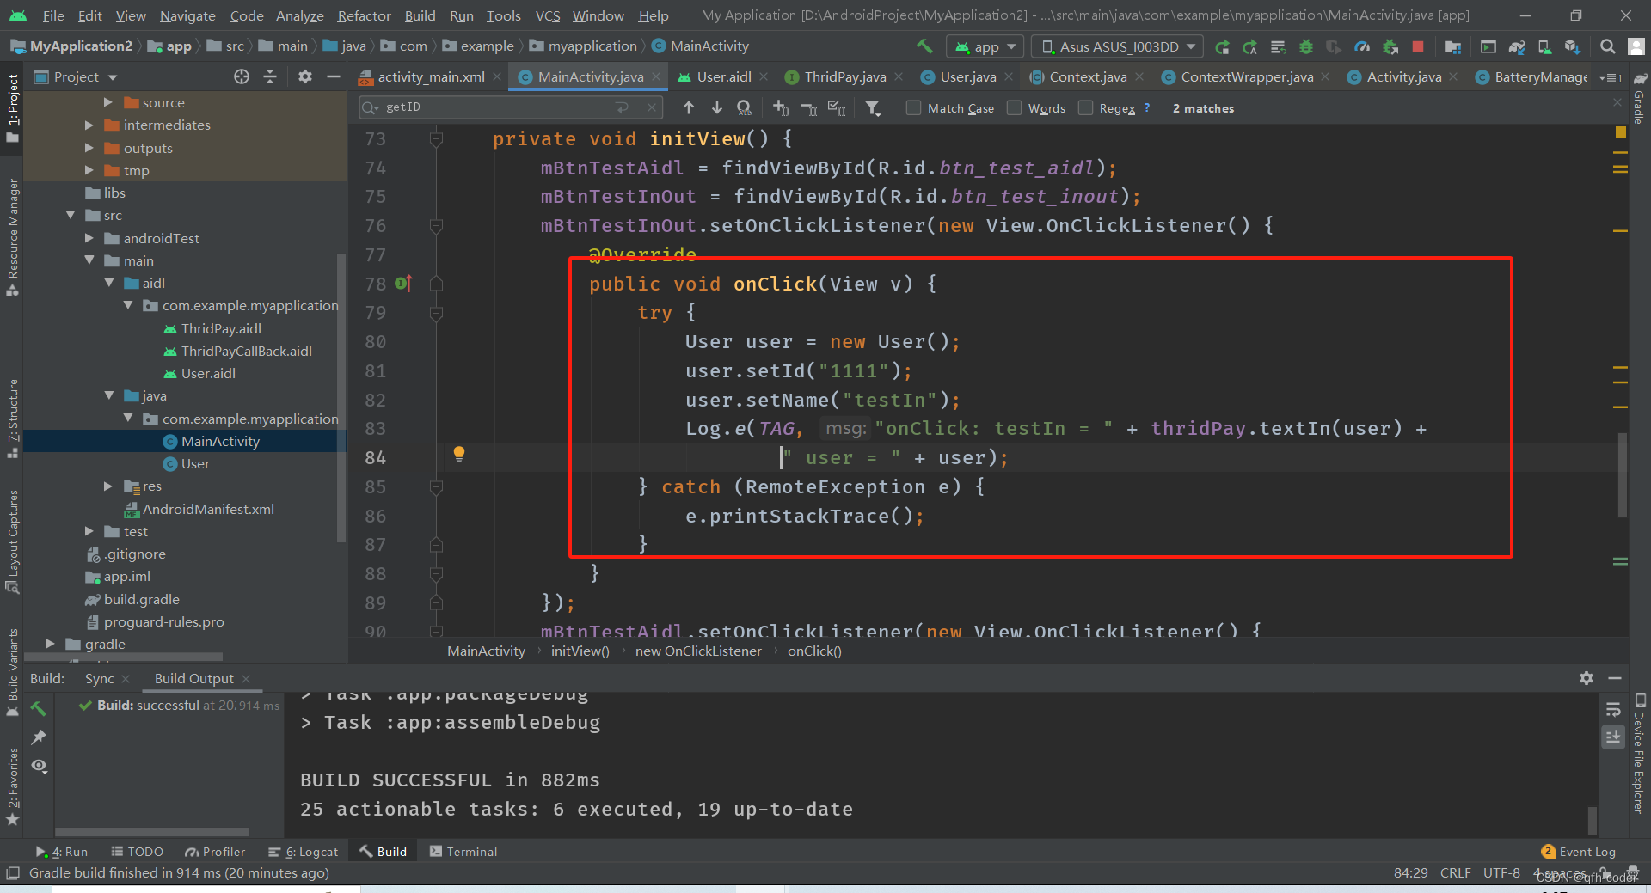Open the app run configuration dropdown
Screen dimensions: 1651x893
(985, 46)
